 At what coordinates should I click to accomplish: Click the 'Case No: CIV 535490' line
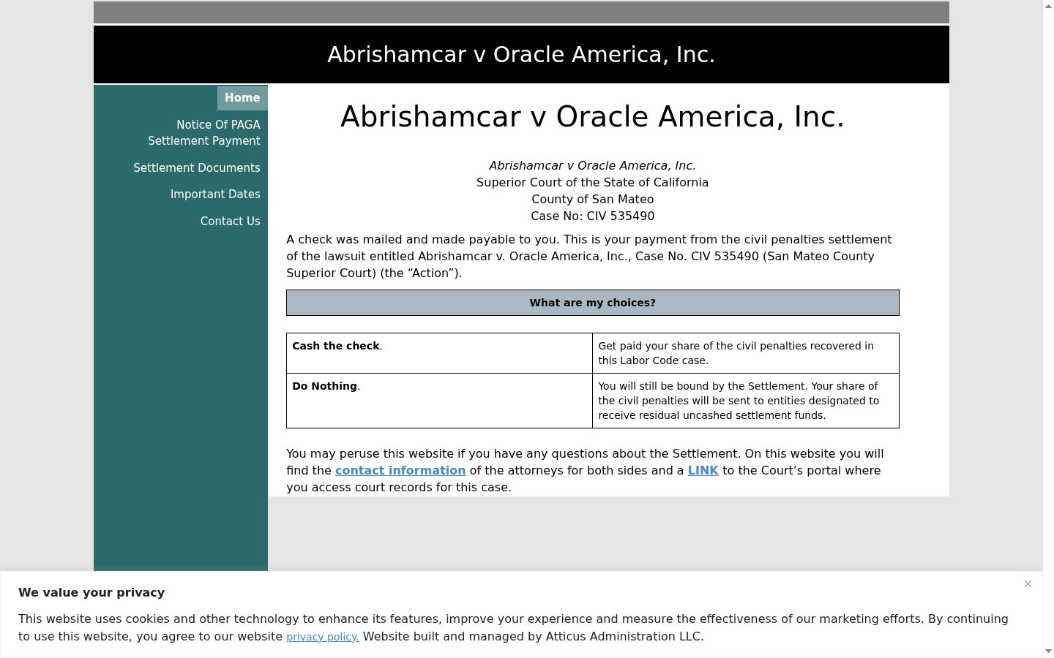coord(592,216)
